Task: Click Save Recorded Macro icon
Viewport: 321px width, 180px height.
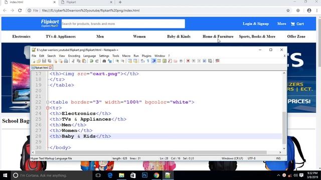Action: [210, 61]
